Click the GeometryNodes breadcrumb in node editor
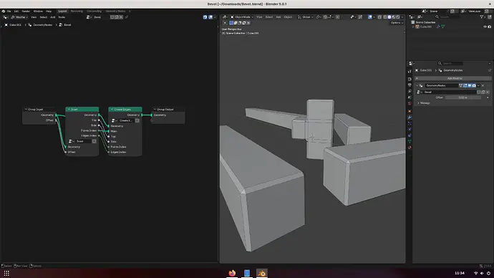The height and width of the screenshot is (278, 494). point(42,24)
